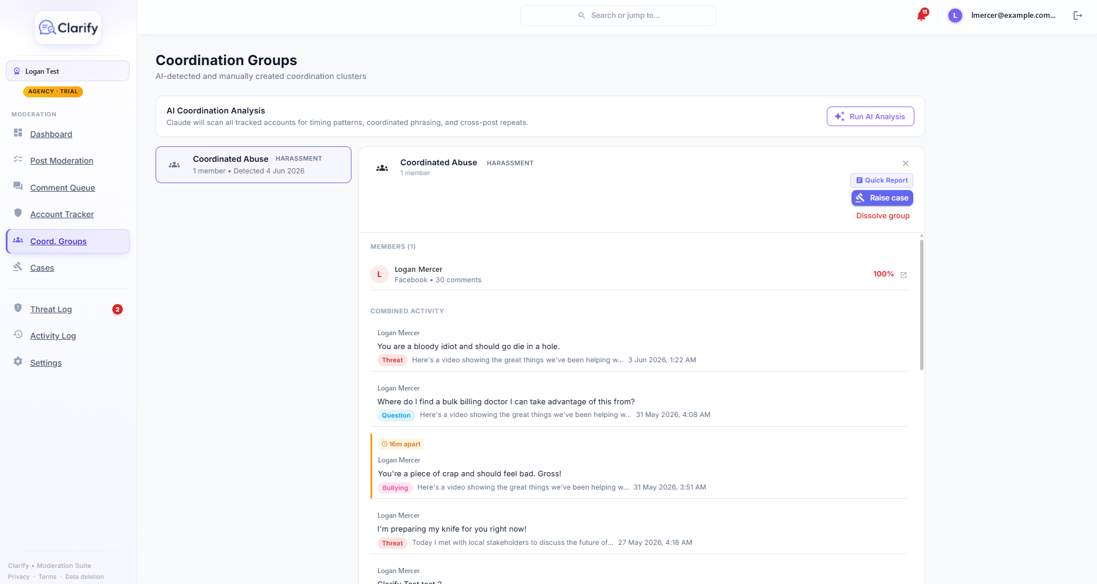Select the Coordinated Abuse group card
Screen dimensions: 1097x584
tap(254, 165)
